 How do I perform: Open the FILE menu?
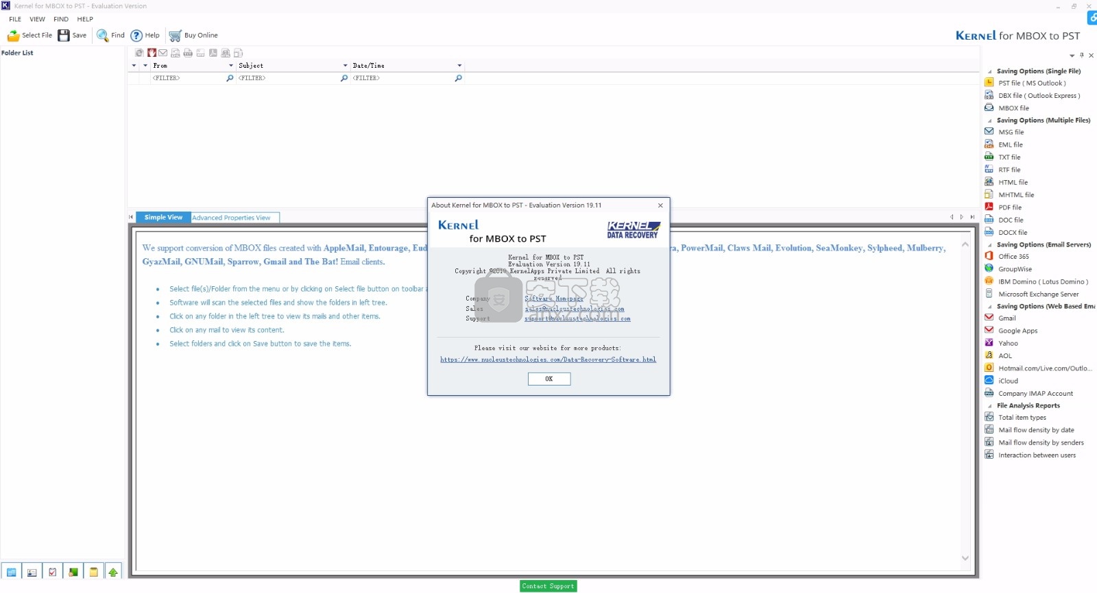click(15, 19)
